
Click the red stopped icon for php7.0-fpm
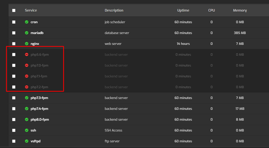pyautogui.click(x=27, y=65)
